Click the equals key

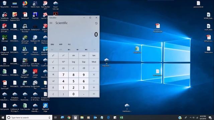coord(94,94)
